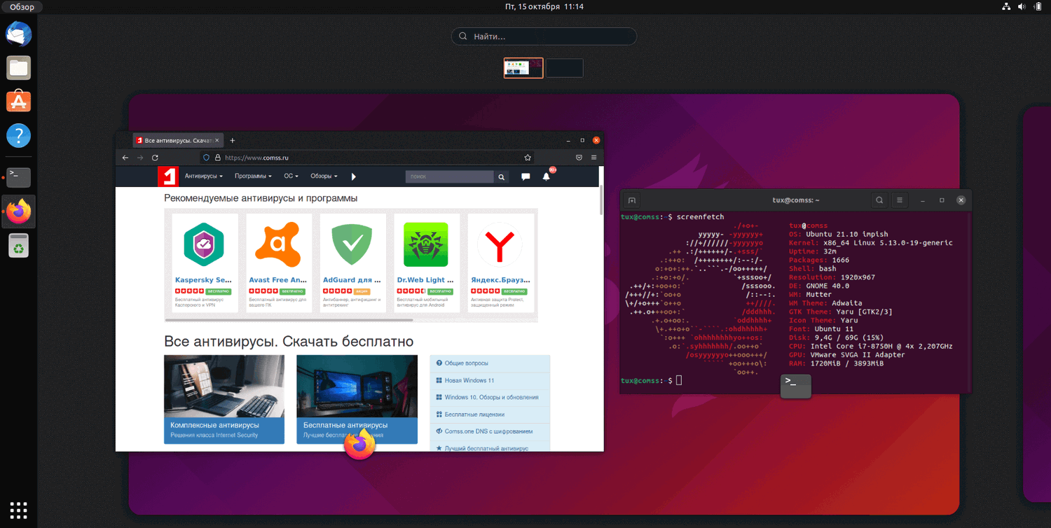This screenshot has width=1051, height=528.
Task: Click the new tab button in Terminal
Action: point(631,200)
